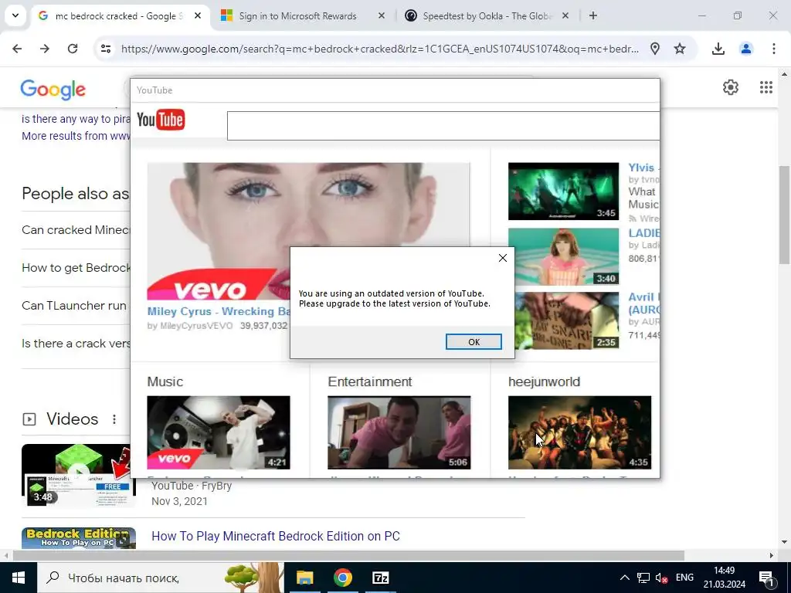Open the taskbar clock and date

pyautogui.click(x=725, y=578)
